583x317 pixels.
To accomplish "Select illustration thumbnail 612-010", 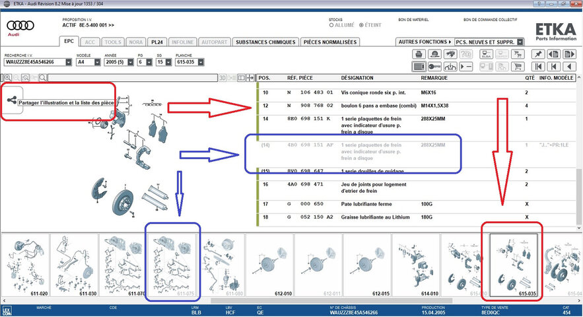I will pos(269,265).
